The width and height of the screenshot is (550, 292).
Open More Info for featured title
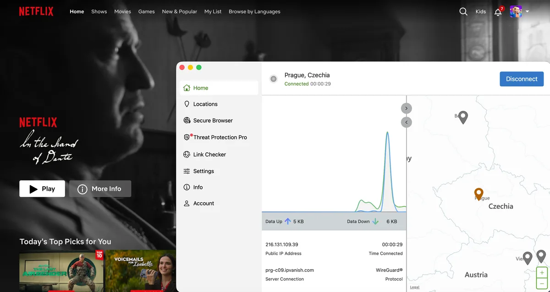click(100, 189)
